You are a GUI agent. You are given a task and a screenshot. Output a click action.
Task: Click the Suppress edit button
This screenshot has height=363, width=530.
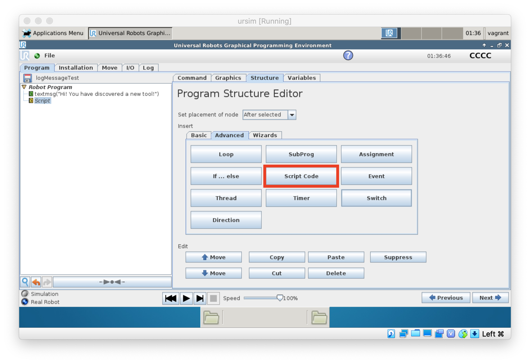click(398, 257)
